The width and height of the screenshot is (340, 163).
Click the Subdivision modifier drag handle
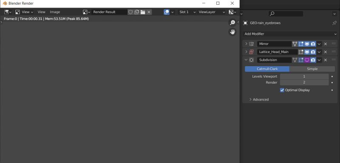(334, 60)
